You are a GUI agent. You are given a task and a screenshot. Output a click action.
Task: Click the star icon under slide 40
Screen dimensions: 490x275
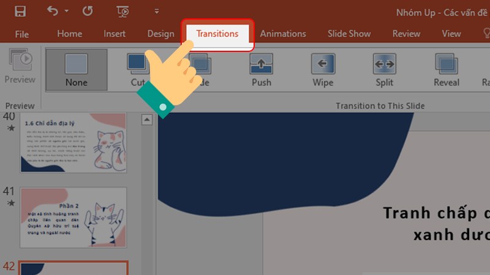9,128
